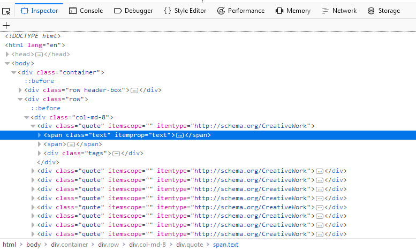The width and height of the screenshot is (416, 251).
Task: Select the html lang="en" node
Action: click(35, 45)
